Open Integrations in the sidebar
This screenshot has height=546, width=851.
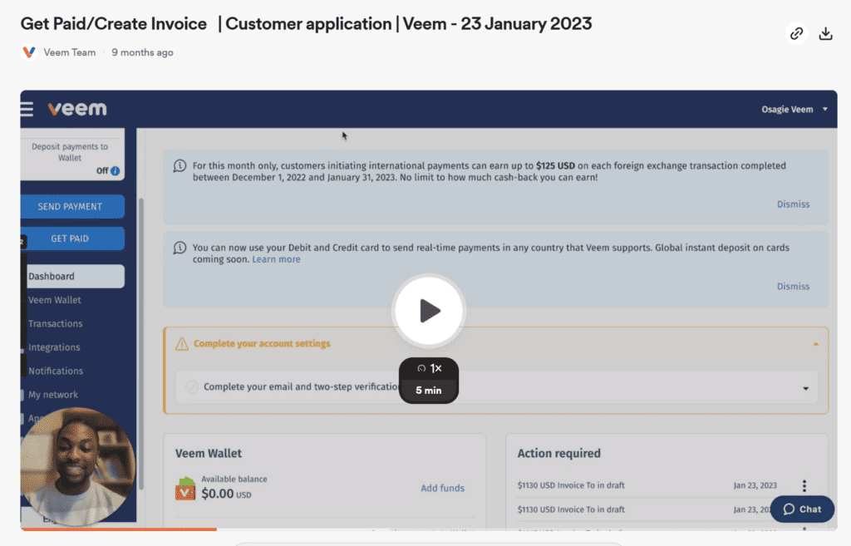click(x=54, y=347)
